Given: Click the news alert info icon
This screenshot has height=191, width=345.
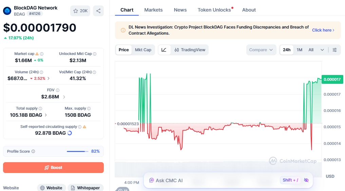Looking at the screenshot, I should click(x=123, y=30).
